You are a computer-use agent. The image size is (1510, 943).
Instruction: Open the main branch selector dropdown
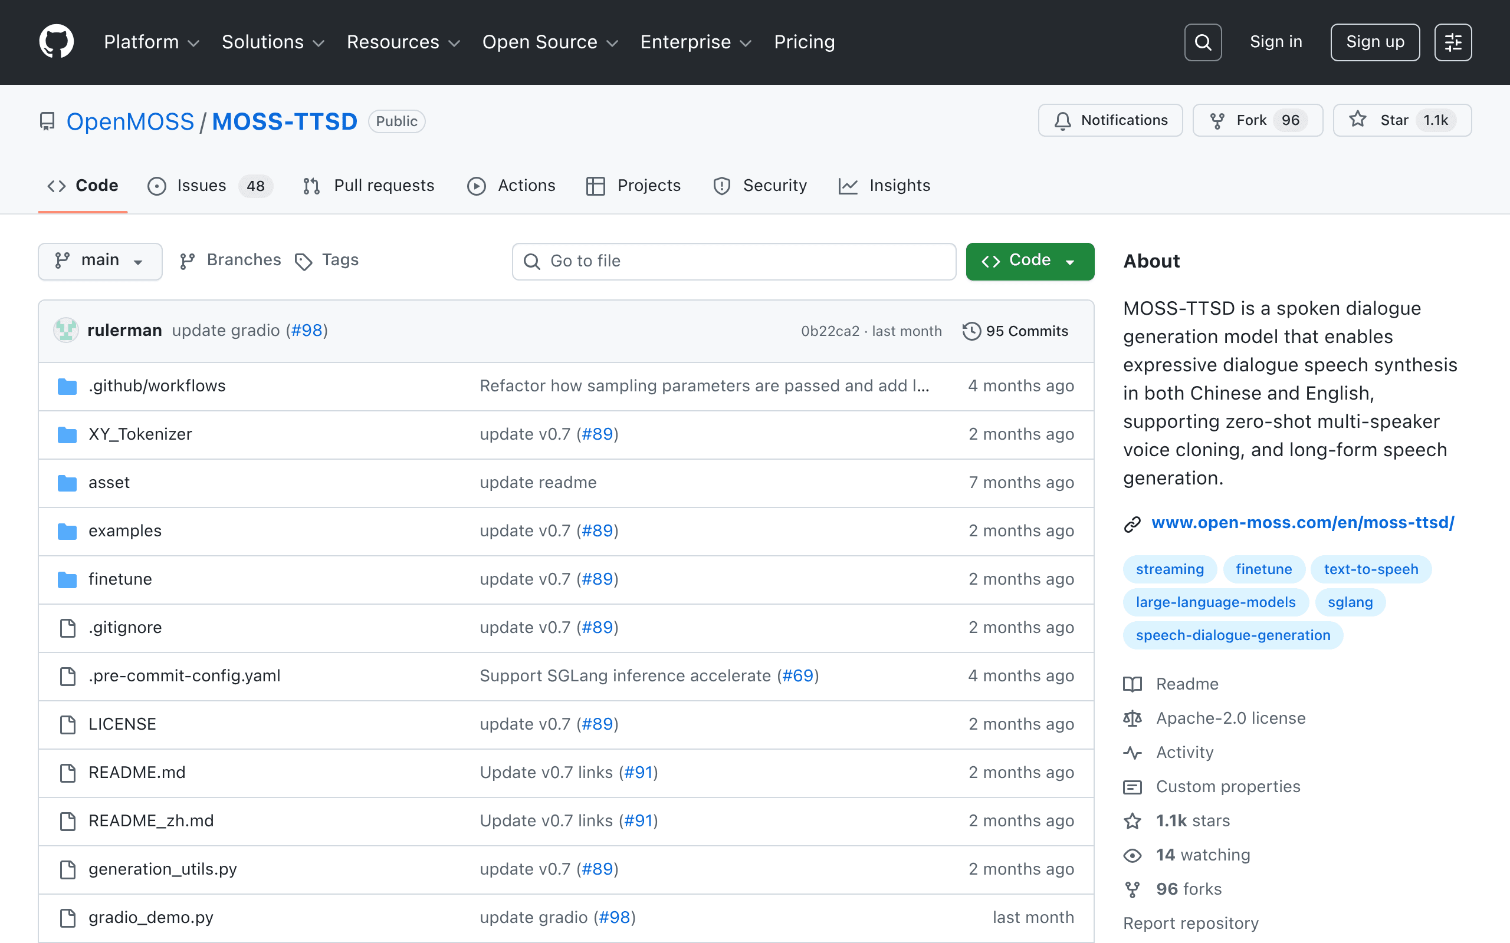(x=100, y=261)
